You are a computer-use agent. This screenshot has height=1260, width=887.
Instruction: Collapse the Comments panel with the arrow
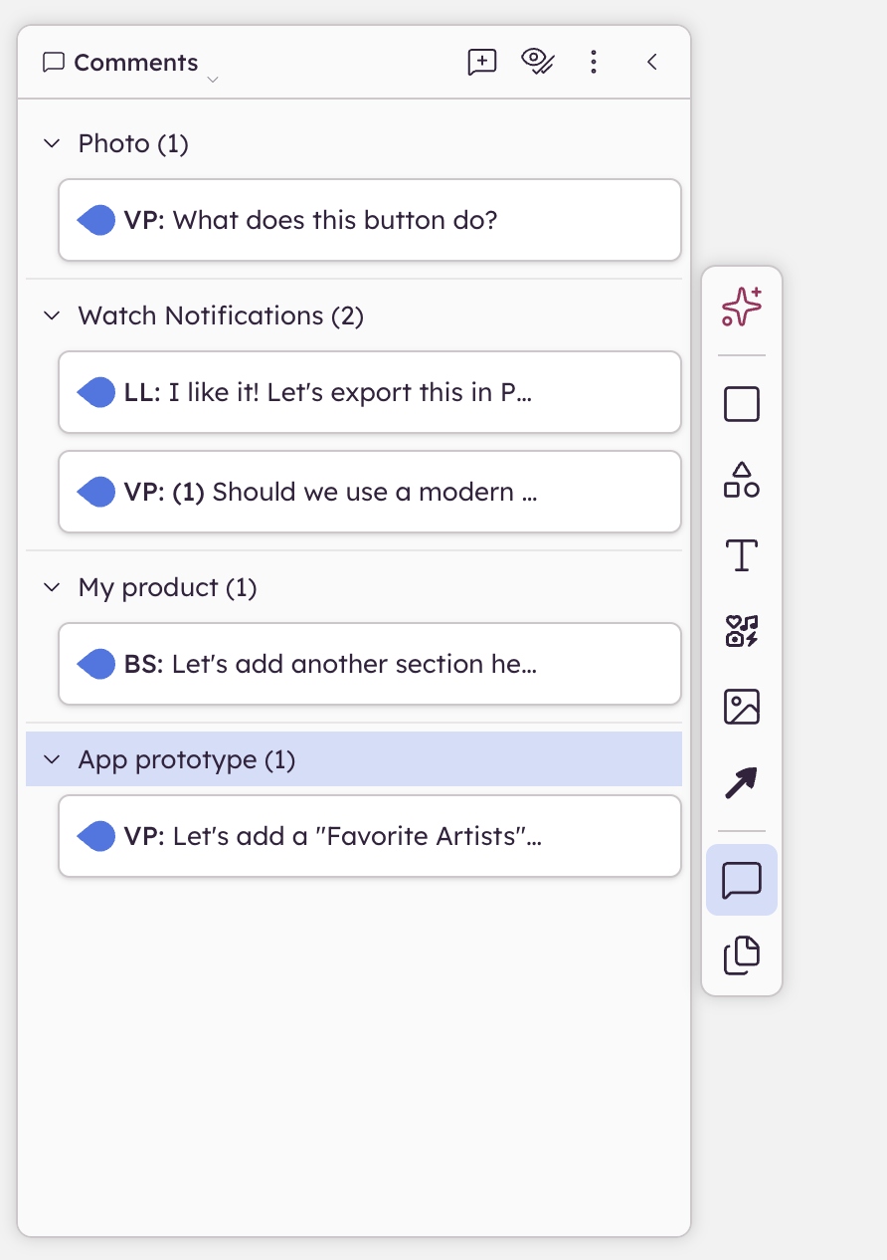click(x=652, y=62)
